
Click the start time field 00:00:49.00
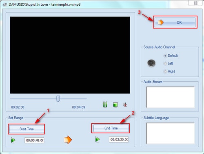tap(34, 140)
